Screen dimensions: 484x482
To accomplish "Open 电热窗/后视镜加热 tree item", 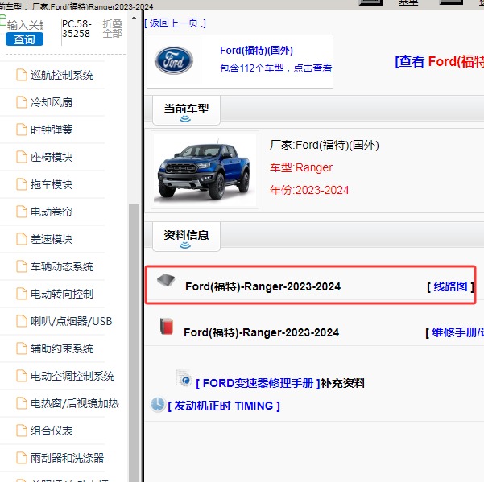I will click(x=74, y=403).
